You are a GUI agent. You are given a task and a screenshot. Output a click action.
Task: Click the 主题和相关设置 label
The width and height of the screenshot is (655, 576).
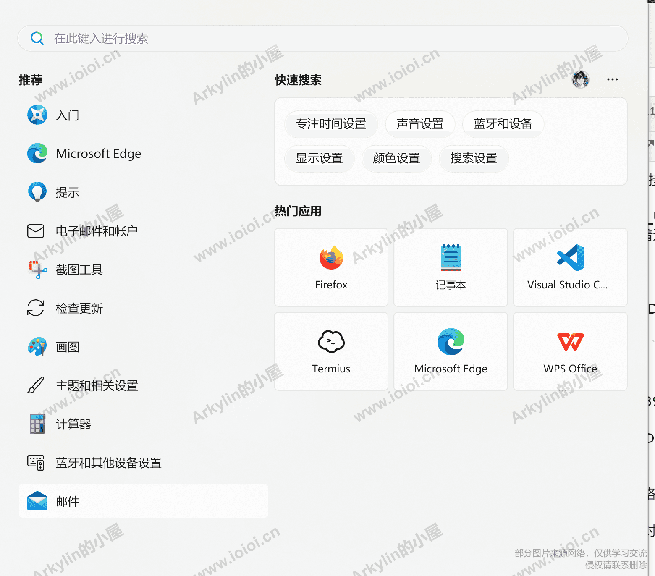[97, 385]
